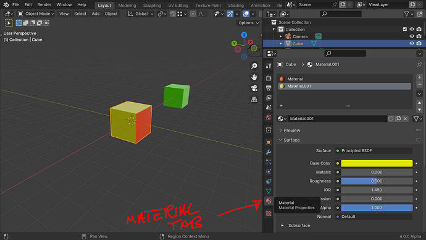Open the viewport Add menu
Screen dimensions: 426x240
tap(96, 14)
